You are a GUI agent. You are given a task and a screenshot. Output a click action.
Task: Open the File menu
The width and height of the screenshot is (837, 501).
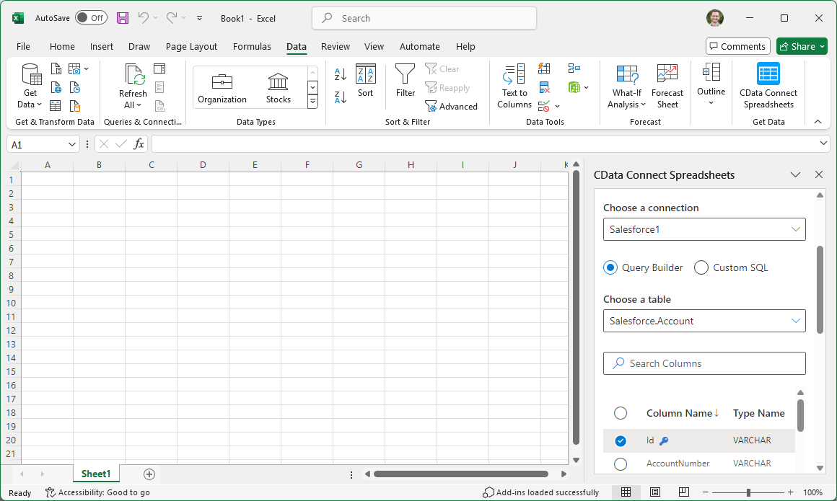click(23, 46)
